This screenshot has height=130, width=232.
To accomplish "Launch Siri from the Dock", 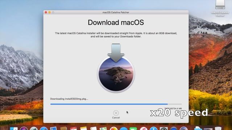I will coord(24,129).
